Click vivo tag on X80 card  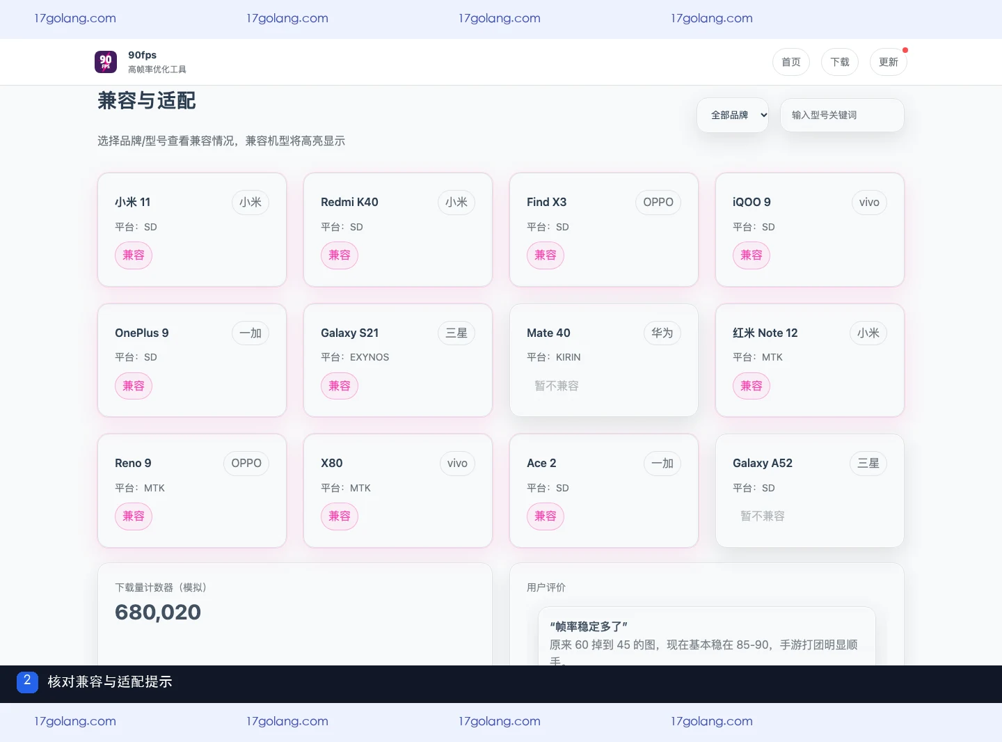tap(457, 463)
